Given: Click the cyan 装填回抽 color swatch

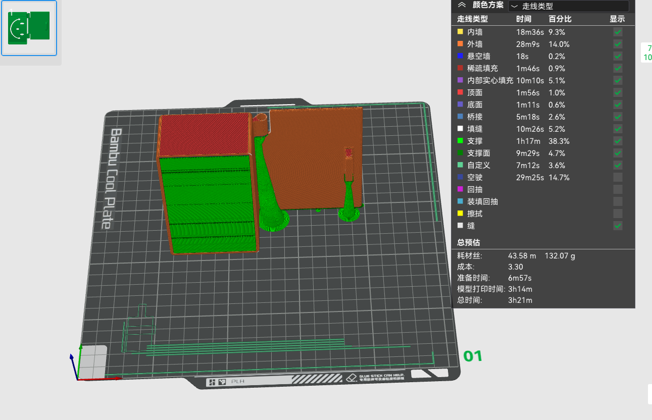Looking at the screenshot, I should 460,201.
